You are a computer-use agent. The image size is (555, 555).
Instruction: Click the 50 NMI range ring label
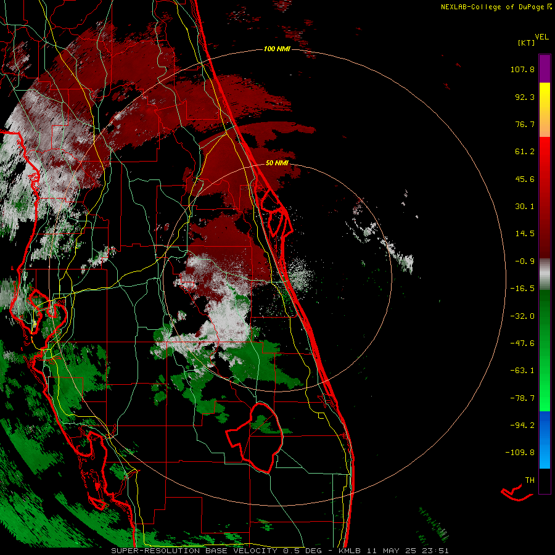[x=277, y=163]
